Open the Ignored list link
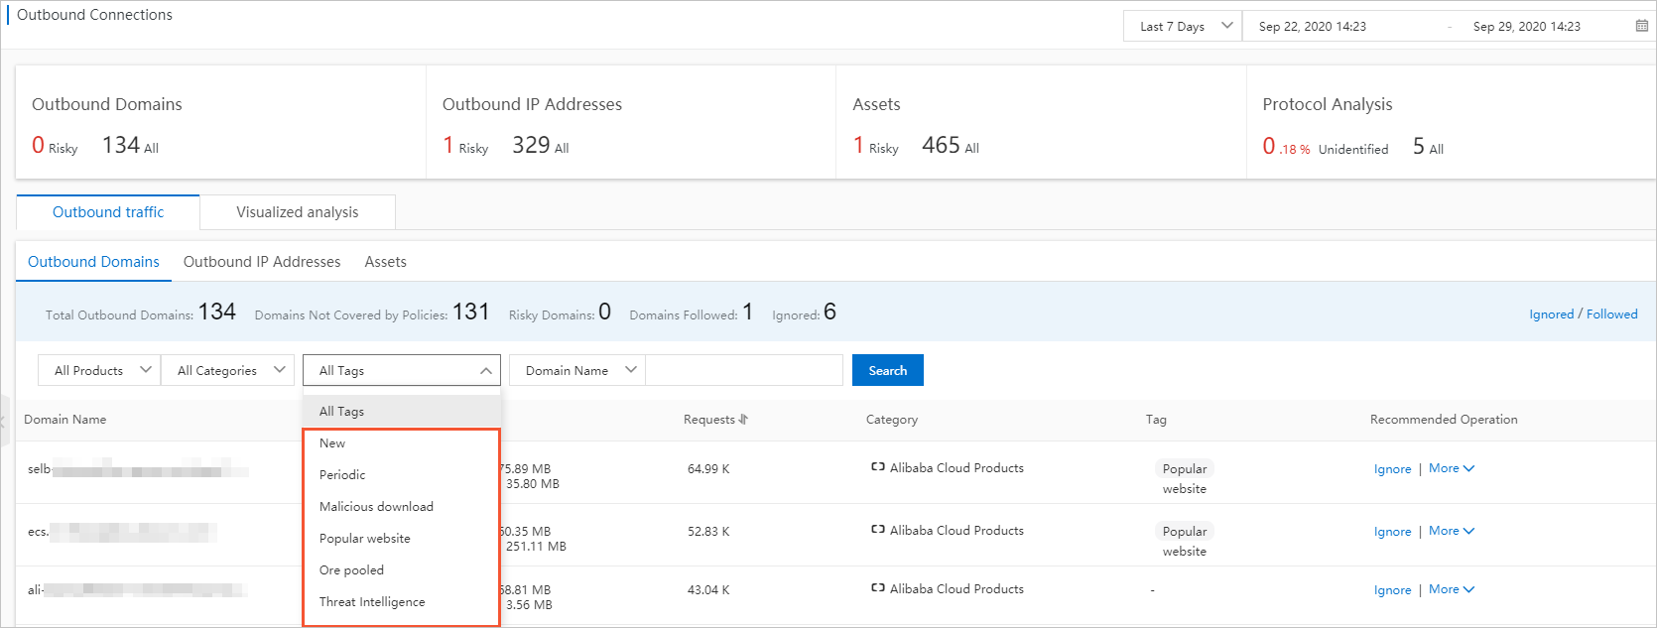The width and height of the screenshot is (1657, 628). point(1551,314)
